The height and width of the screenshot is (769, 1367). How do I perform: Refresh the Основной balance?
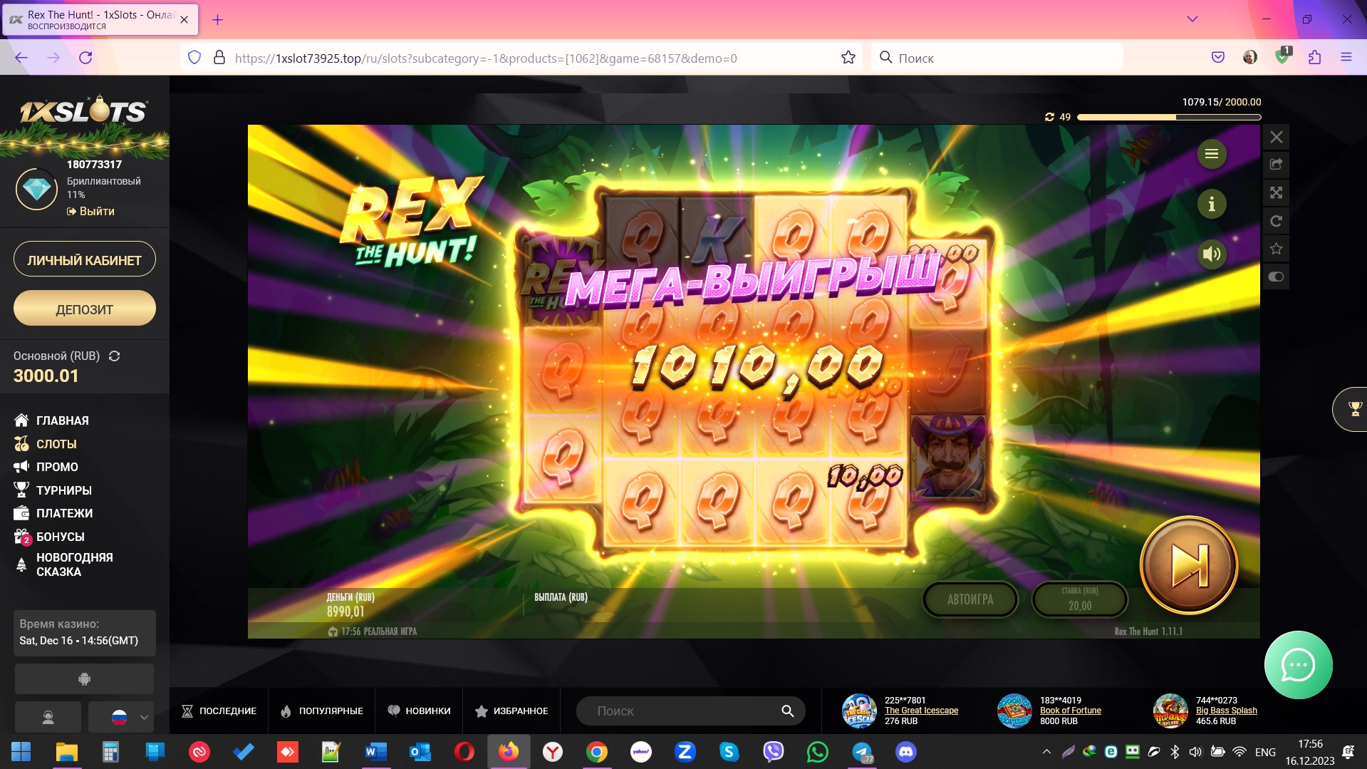tap(114, 356)
